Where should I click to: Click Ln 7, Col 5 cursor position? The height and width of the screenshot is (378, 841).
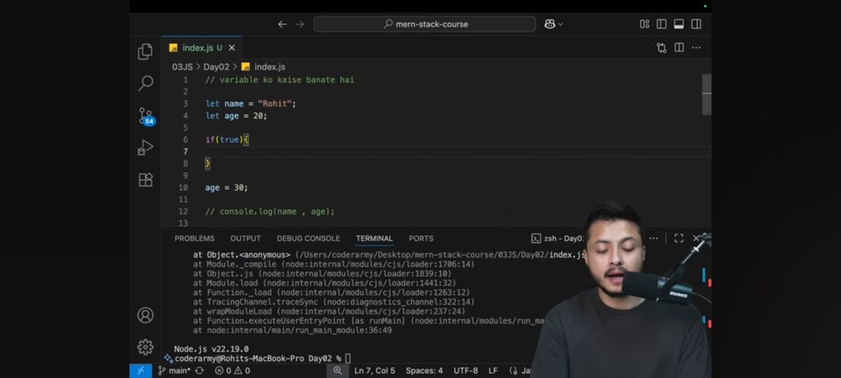375,370
